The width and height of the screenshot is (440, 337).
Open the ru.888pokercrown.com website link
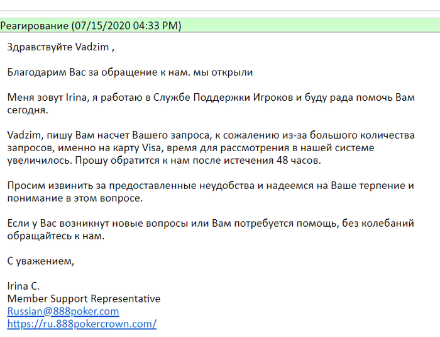(x=82, y=324)
